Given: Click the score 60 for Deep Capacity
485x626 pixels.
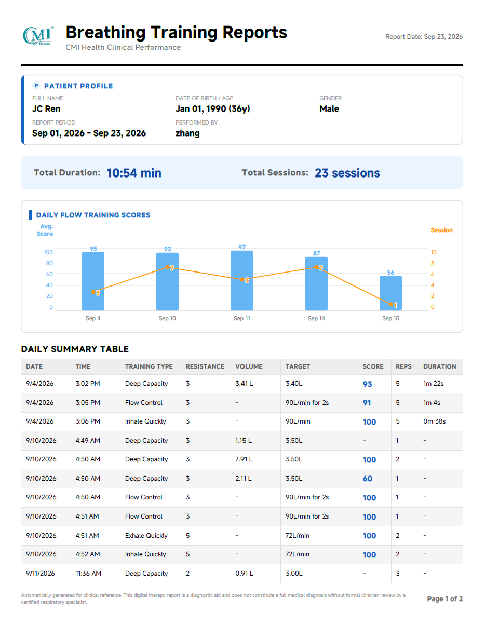Looking at the screenshot, I should [367, 479].
